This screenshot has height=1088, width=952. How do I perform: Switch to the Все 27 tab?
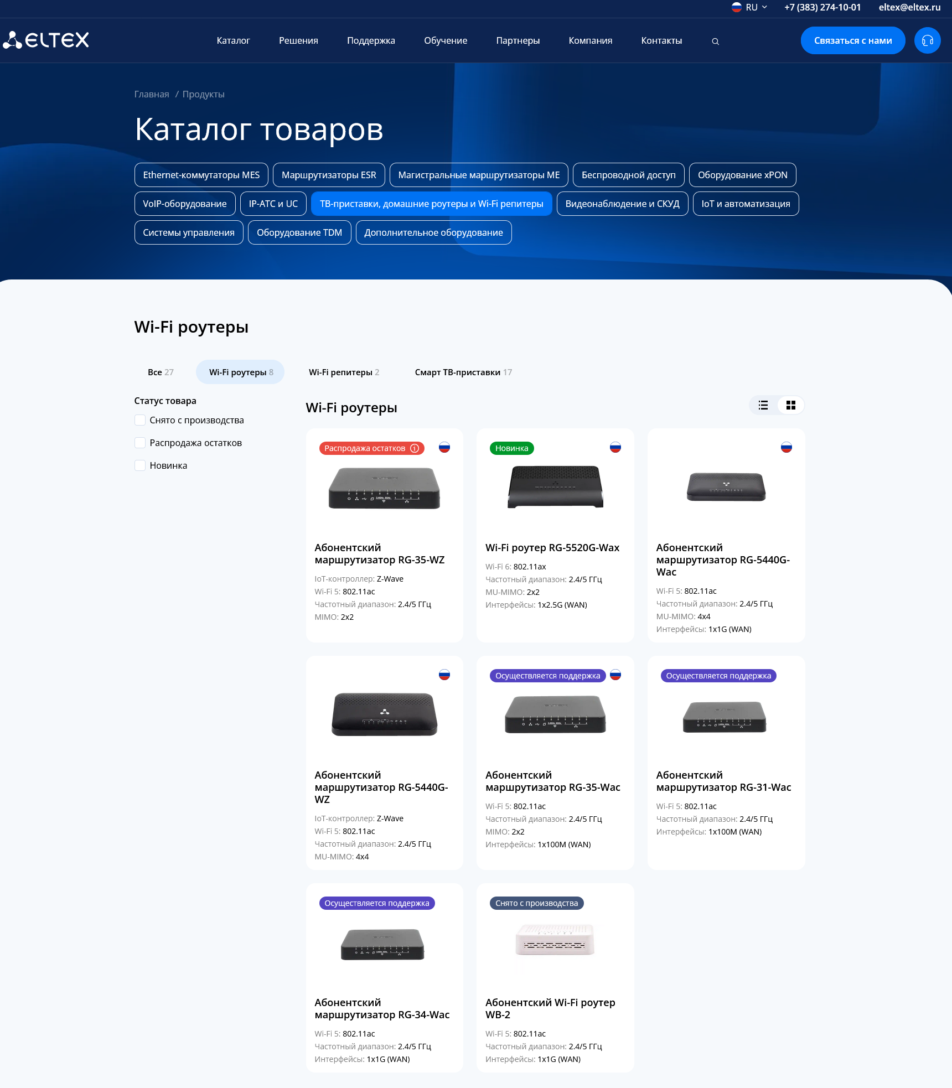[161, 372]
